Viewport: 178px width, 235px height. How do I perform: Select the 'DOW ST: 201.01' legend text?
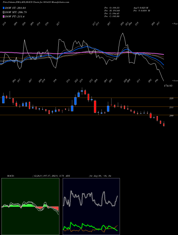coord(15,8)
